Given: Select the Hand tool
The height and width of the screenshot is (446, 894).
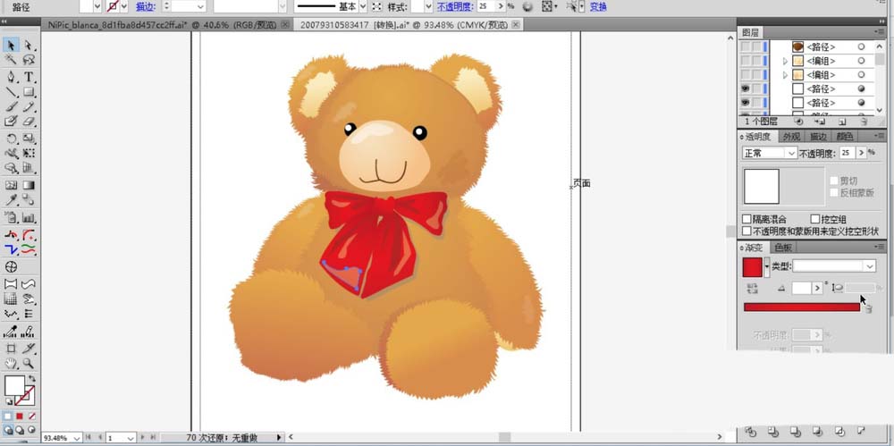Looking at the screenshot, I should pos(12,364).
